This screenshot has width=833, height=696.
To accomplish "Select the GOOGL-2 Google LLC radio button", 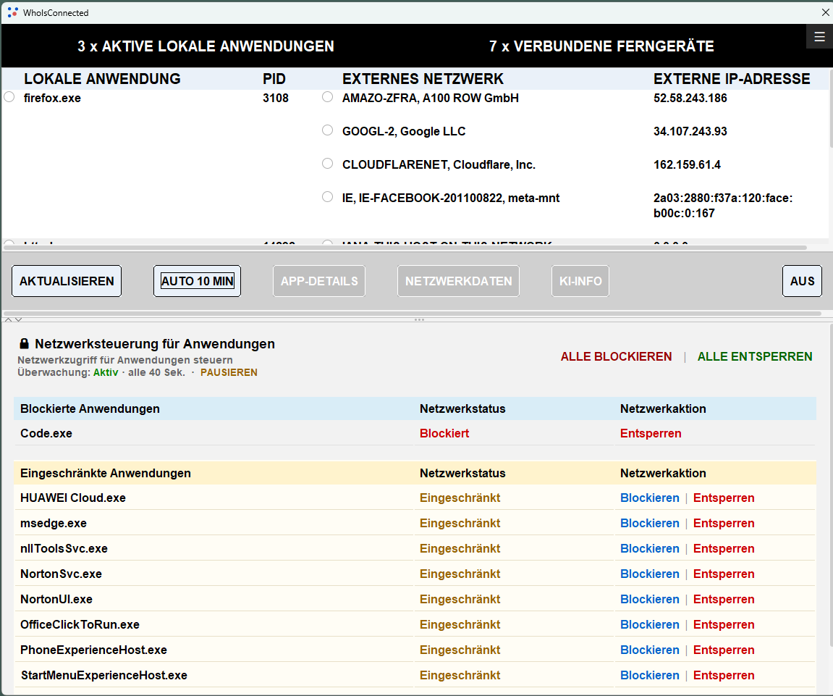I will point(327,130).
